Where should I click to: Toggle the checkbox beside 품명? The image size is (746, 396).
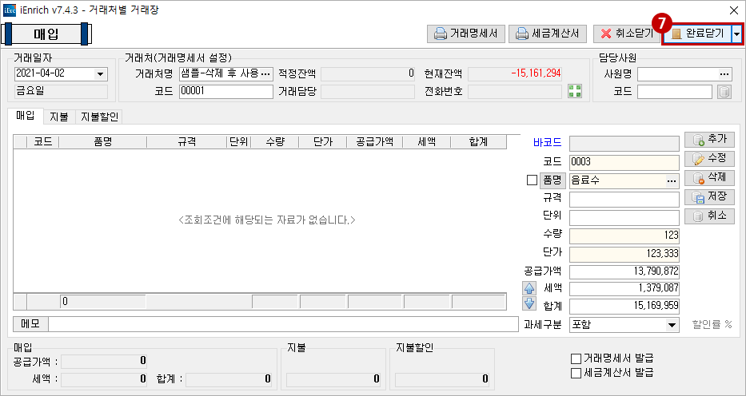pyautogui.click(x=532, y=180)
